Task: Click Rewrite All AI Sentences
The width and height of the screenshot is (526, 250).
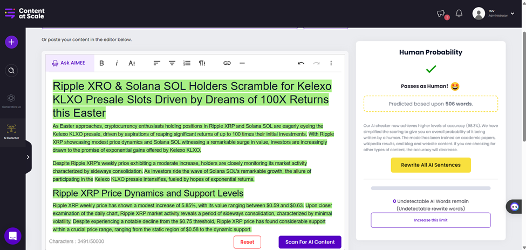Action: (431, 165)
